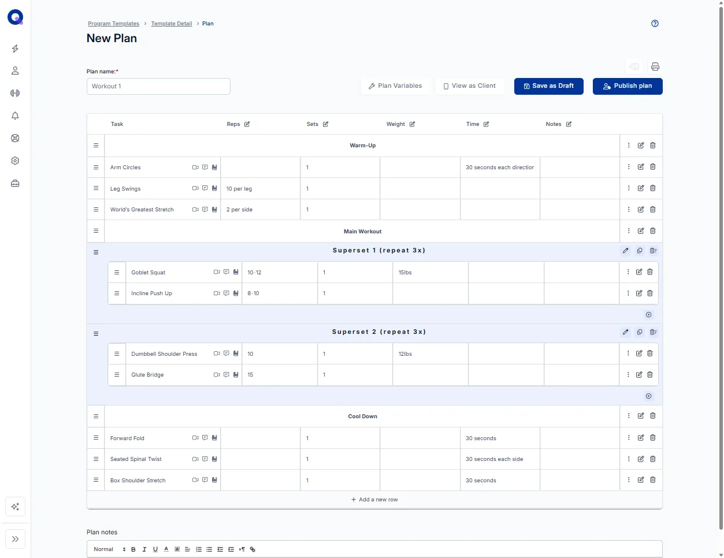Open the help icon at top right
Screen dimensions: 724x558
point(655,24)
